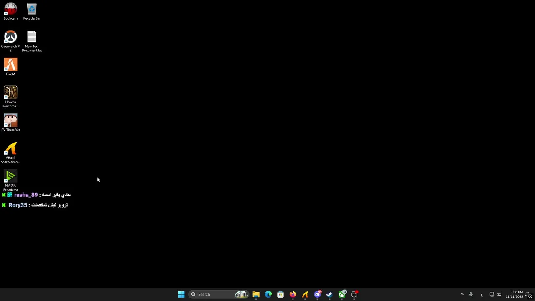This screenshot has height=301, width=535.
Task: Select the NVIDIA Broadcast shortcut
Action: pos(10,181)
